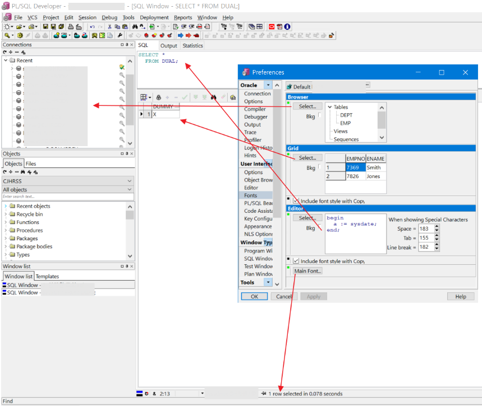482x406 pixels.
Task: Switch to the Files tab in Objects panel
Action: [31, 164]
